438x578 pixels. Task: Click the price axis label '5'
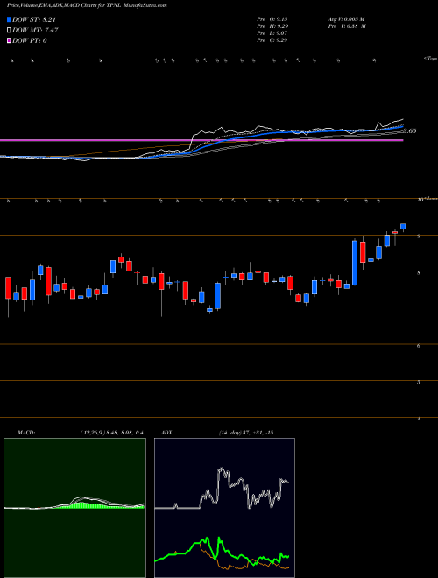(x=419, y=382)
